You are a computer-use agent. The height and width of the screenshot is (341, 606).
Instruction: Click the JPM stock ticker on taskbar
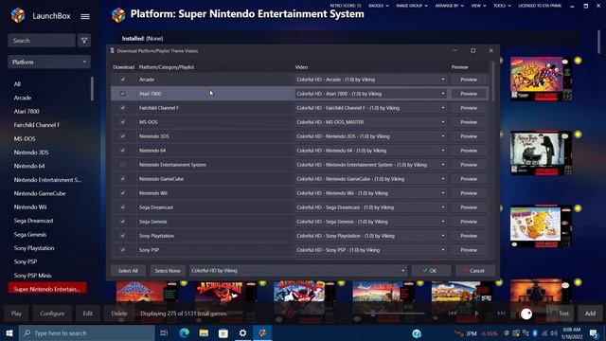tap(476, 333)
